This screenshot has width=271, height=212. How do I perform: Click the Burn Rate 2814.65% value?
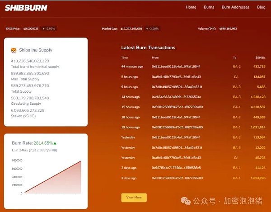click(x=43, y=143)
